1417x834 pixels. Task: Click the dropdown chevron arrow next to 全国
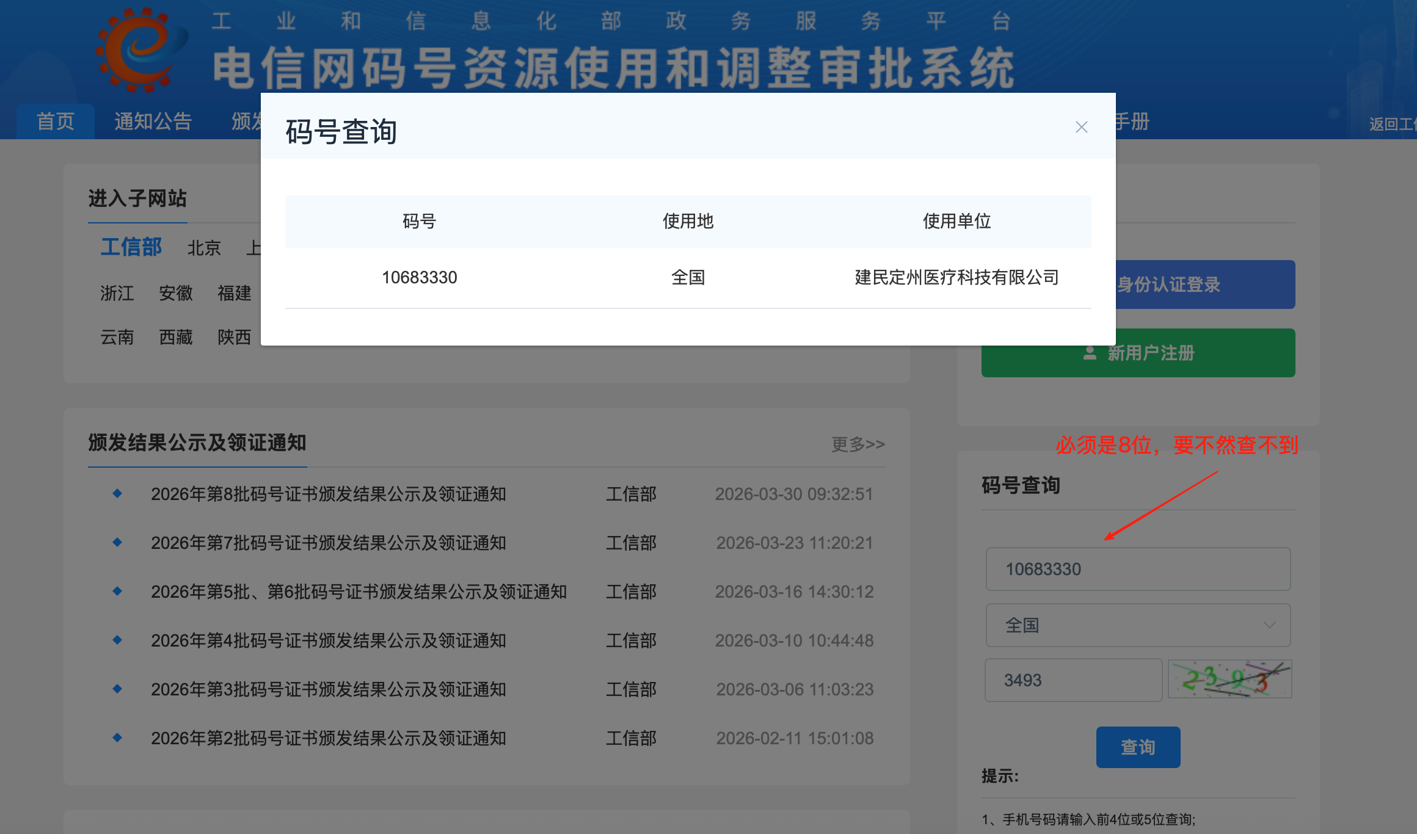(1269, 625)
